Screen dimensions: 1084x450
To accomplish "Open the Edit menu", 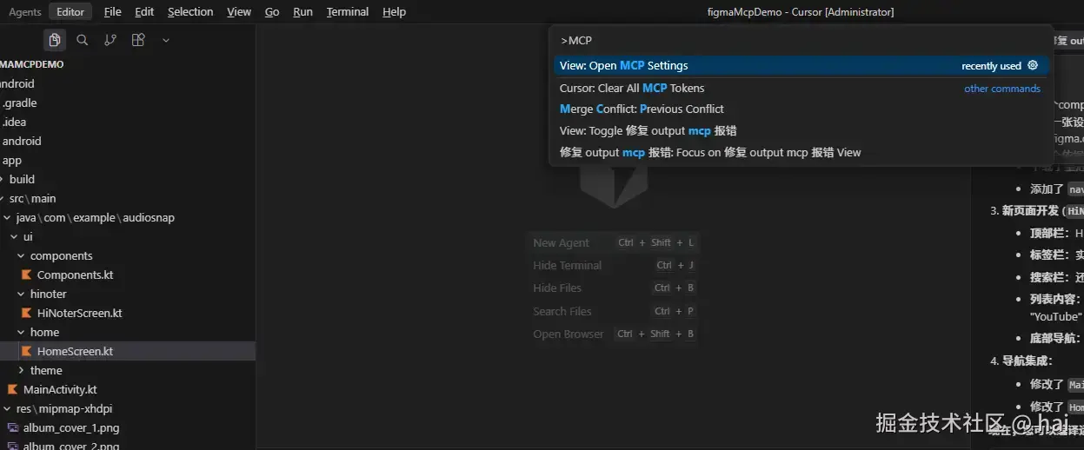I will (144, 12).
